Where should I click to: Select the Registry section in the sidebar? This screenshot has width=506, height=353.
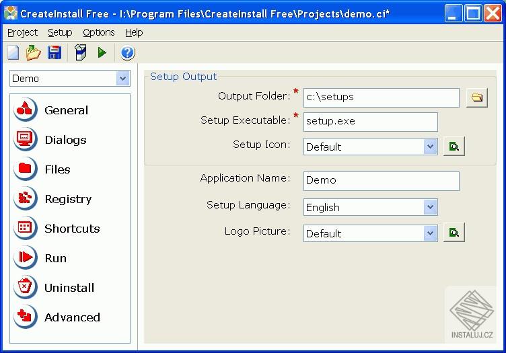click(67, 199)
